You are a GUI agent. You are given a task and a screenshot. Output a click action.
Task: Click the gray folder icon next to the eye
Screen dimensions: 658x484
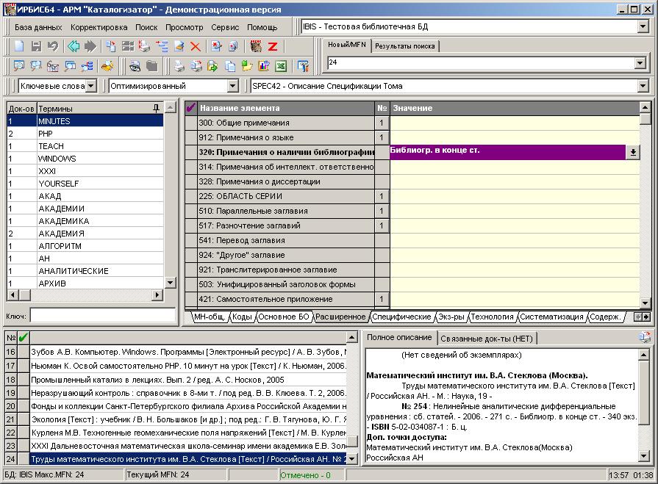coord(152,66)
